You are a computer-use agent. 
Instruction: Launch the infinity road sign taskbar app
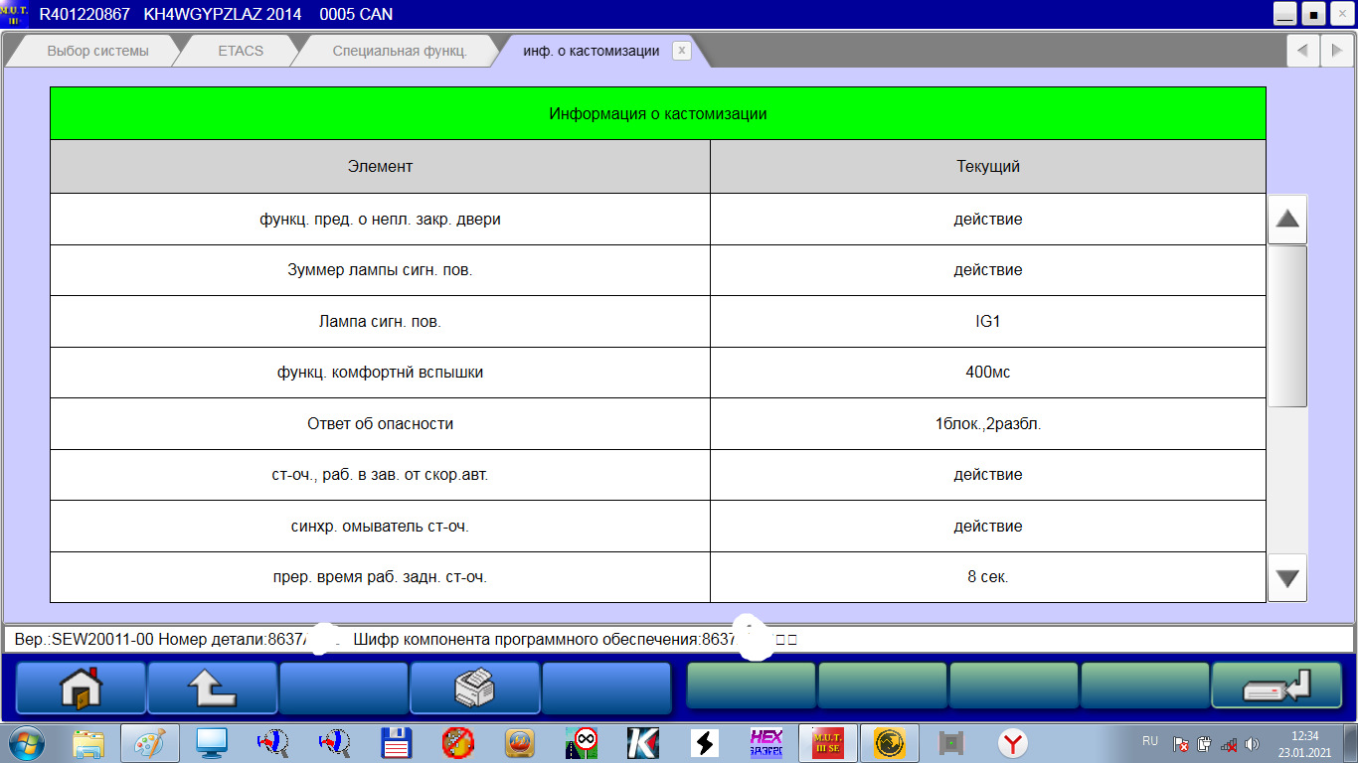click(x=583, y=742)
